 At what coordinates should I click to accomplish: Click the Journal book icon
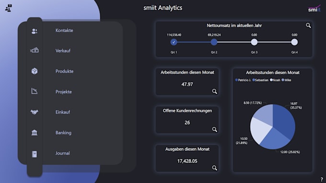point(35,154)
